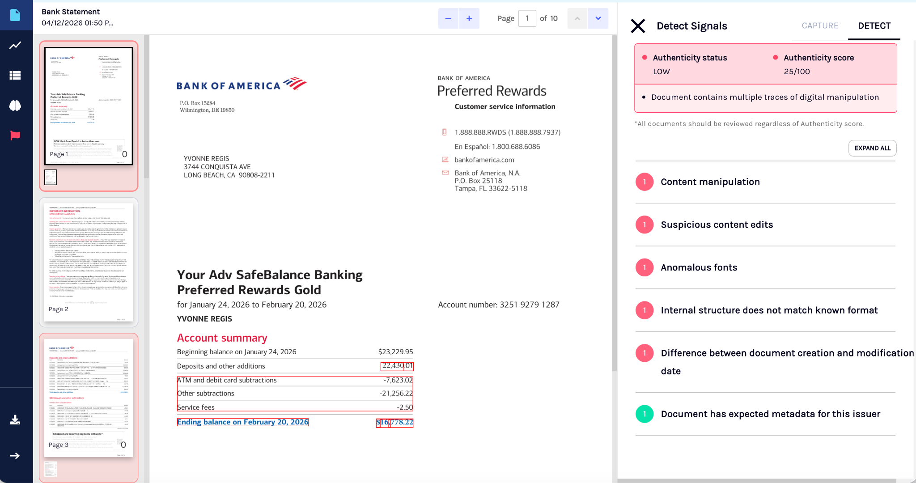
Task: Select the Page 1 thumbnail
Action: tap(89, 106)
